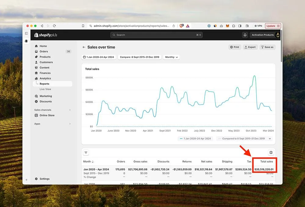
Task: Expand the chart legend chevron
Action: [270, 139]
